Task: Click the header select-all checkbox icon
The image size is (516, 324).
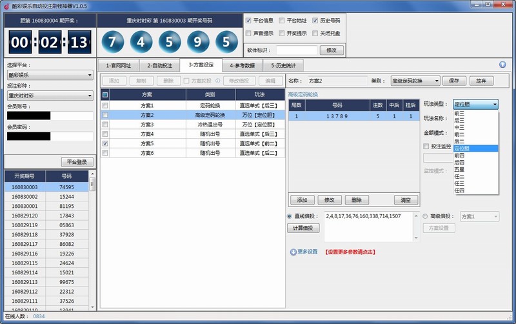Action: [x=105, y=94]
